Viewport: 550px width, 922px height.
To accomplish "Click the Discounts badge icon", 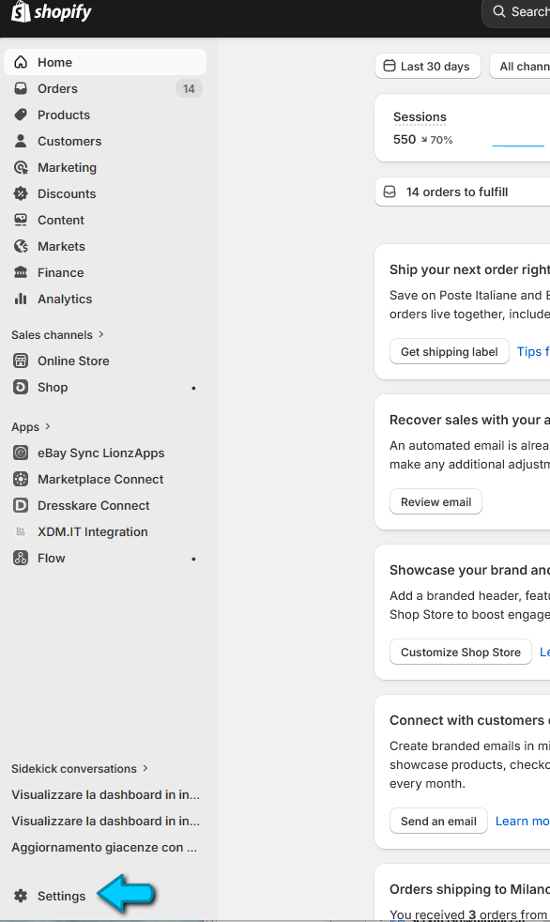I will (x=21, y=193).
